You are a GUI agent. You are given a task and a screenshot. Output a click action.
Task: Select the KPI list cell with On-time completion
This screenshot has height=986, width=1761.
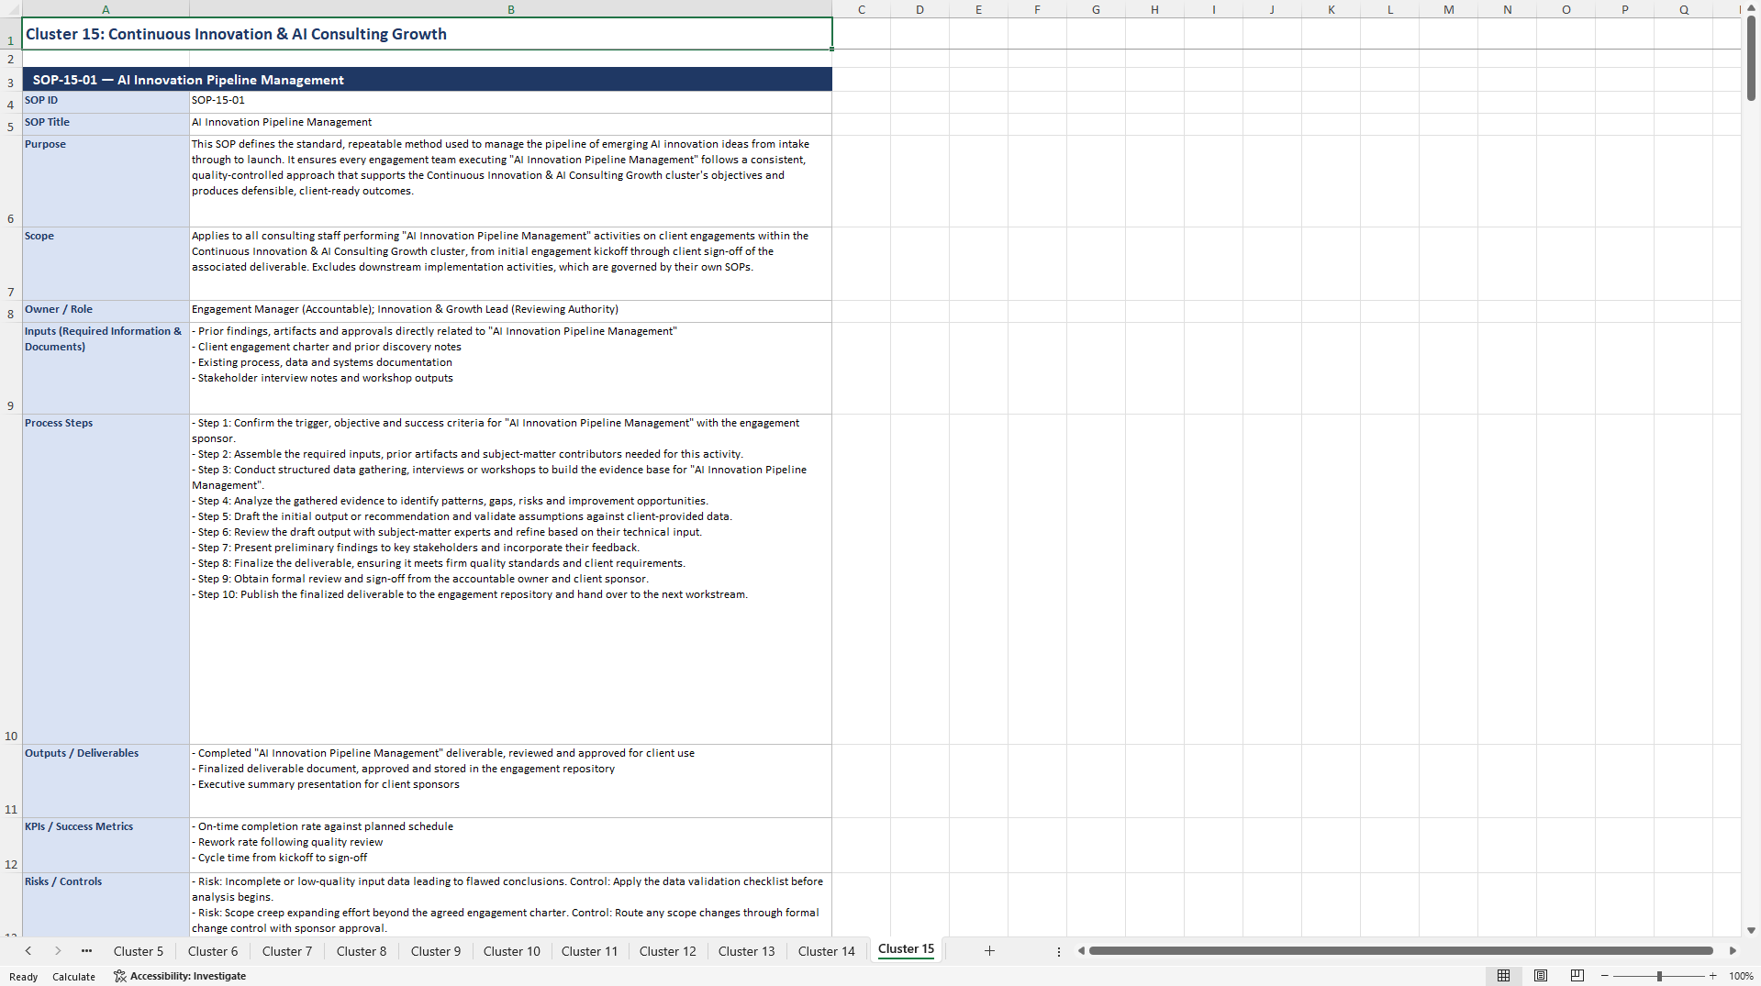click(x=510, y=845)
